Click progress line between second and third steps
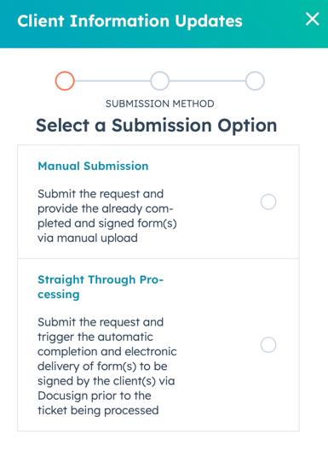 click(207, 81)
